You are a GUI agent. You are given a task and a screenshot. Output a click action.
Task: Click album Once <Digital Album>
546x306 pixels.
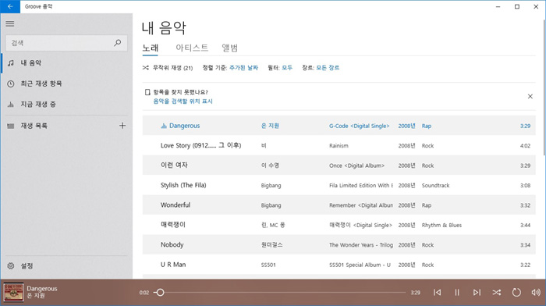[356, 165]
